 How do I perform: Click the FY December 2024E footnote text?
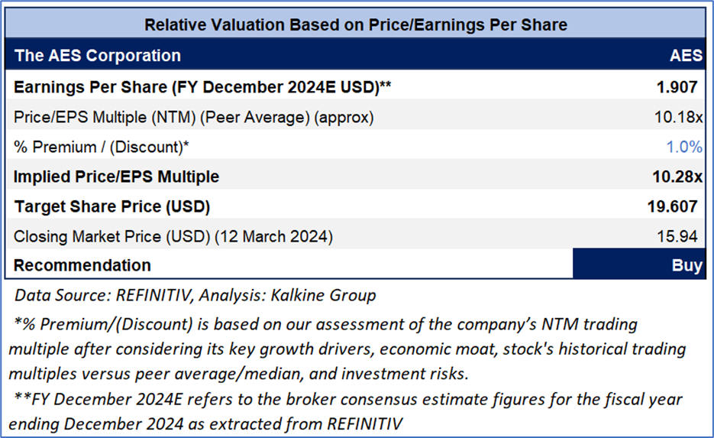[x=347, y=409]
